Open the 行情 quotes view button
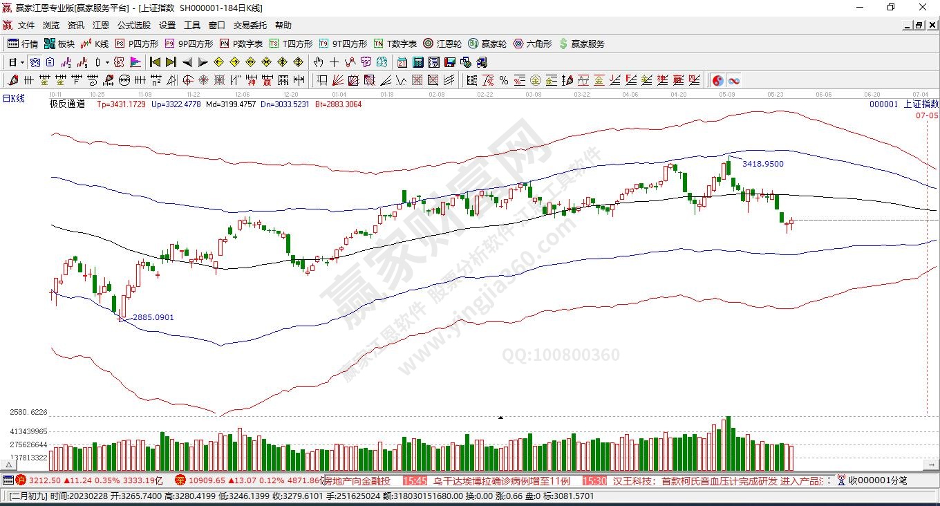The width and height of the screenshot is (940, 506). coord(23,44)
